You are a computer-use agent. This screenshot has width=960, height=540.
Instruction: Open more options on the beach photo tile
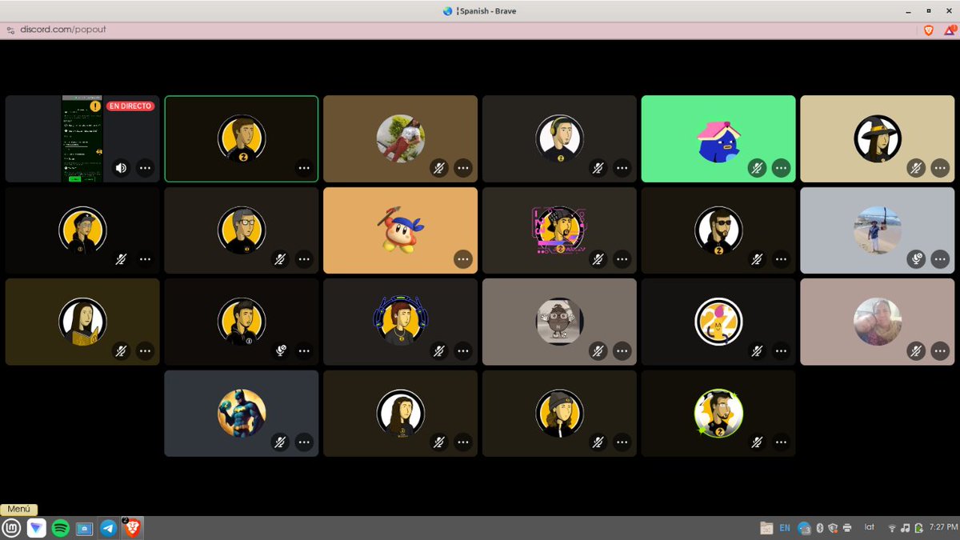[x=941, y=259]
